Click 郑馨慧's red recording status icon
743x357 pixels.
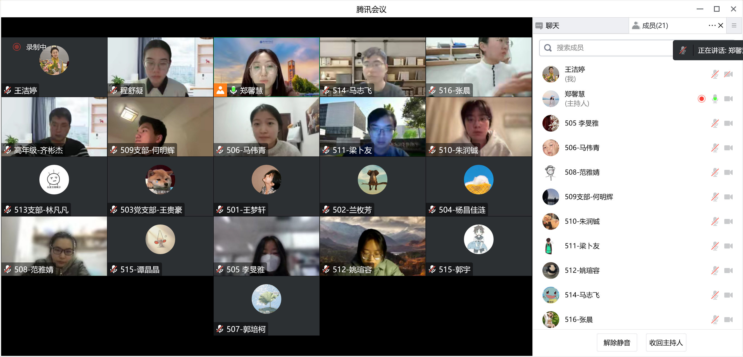tap(701, 99)
